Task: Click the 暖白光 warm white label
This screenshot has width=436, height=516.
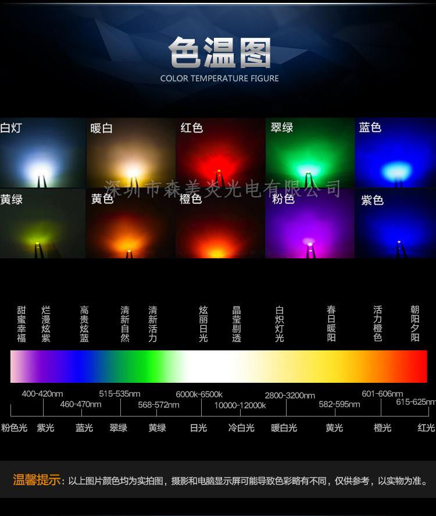Action: tap(284, 428)
